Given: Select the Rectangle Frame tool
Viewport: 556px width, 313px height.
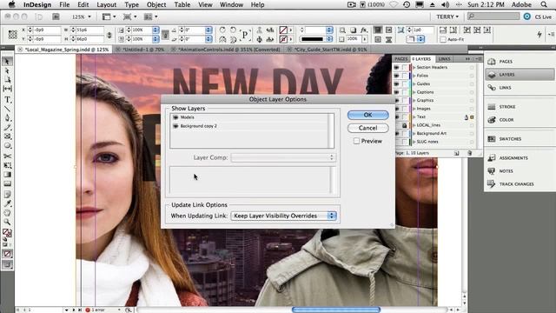Looking at the screenshot, I should point(7,137).
